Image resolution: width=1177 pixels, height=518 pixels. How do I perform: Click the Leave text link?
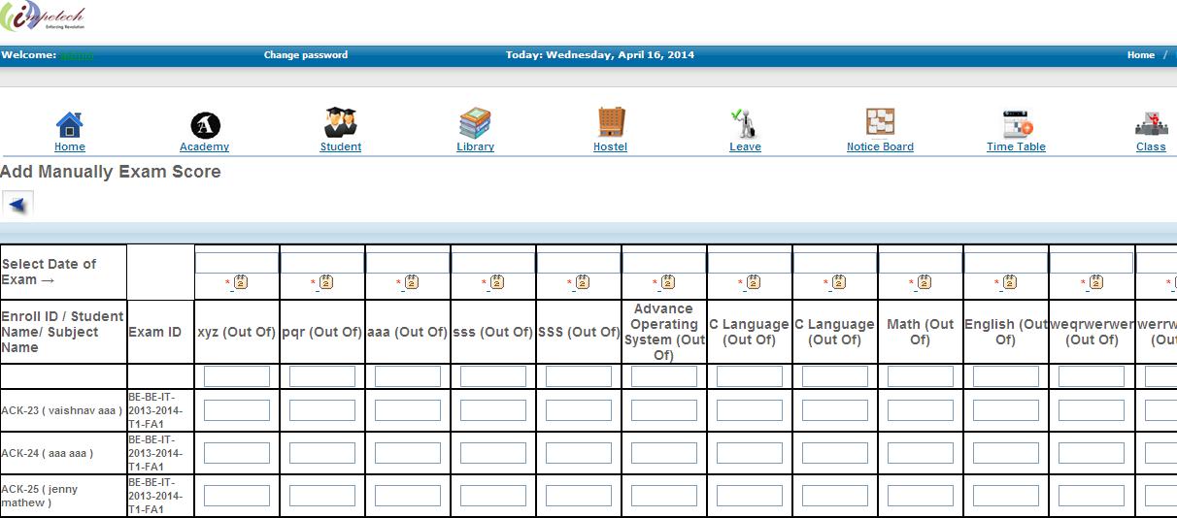(x=745, y=147)
